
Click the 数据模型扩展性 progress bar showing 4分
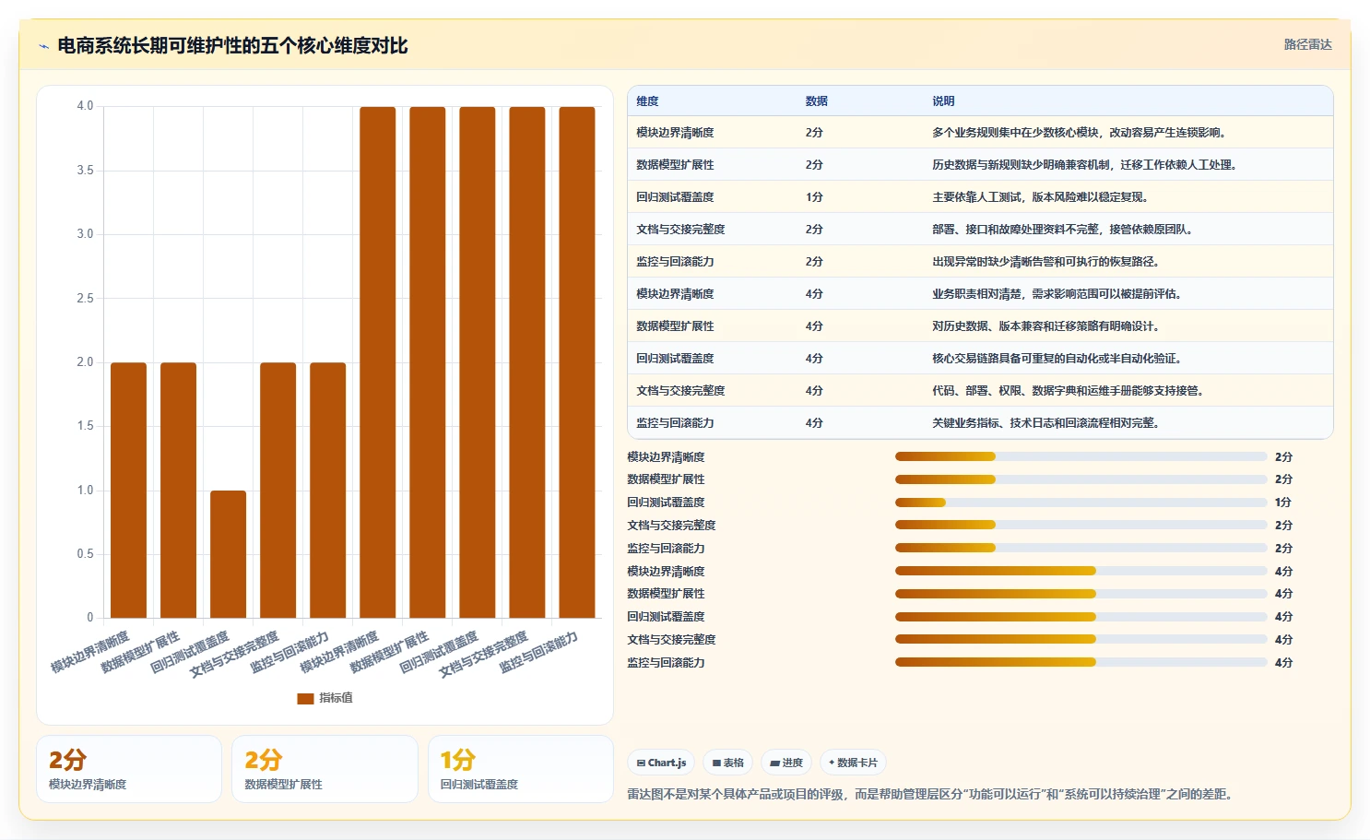(1081, 594)
